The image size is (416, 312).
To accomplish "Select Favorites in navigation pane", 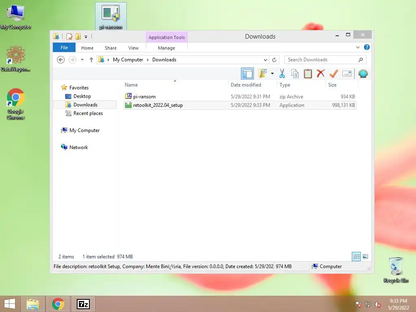I will (x=79, y=88).
